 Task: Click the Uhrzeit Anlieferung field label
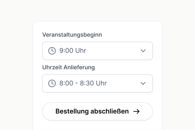[x=69, y=67]
